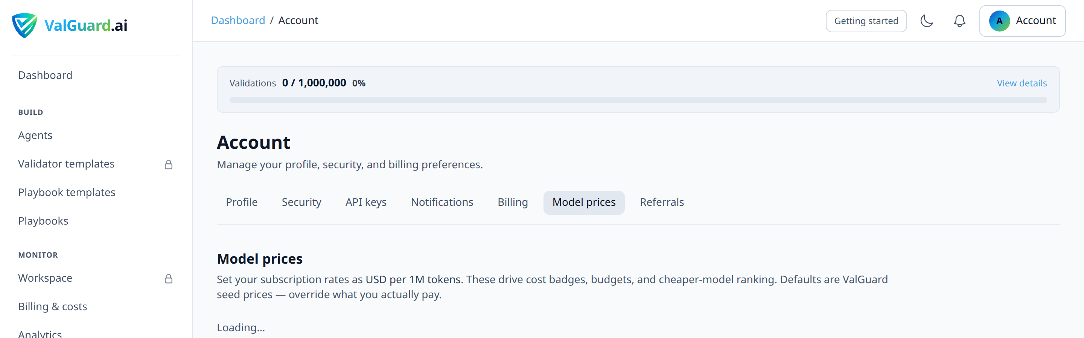
Task: Open the Referrals tab
Action: [662, 202]
